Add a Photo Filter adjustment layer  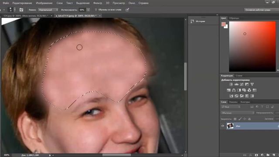point(244,90)
